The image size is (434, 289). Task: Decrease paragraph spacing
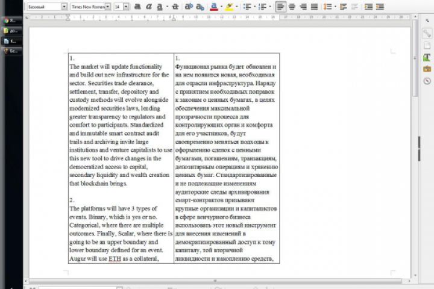[354, 7]
